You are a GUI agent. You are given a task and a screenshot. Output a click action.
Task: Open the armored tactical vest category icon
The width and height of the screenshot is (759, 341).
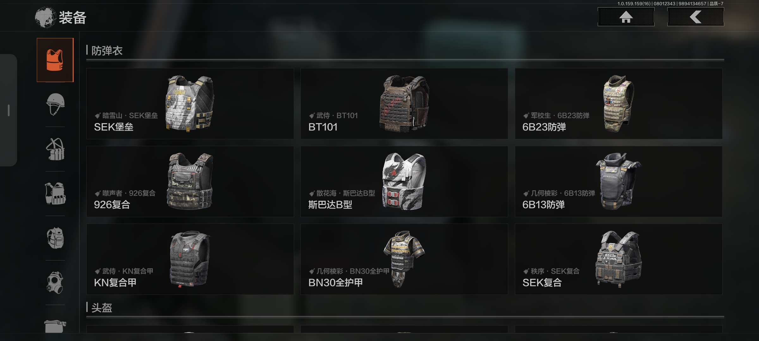pyautogui.click(x=55, y=194)
